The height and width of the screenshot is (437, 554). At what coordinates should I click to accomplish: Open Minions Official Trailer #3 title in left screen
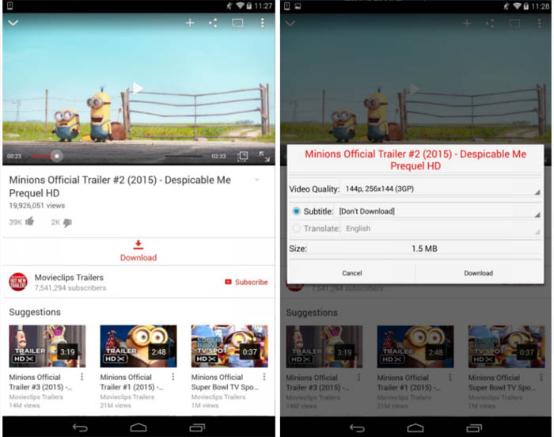[40, 382]
